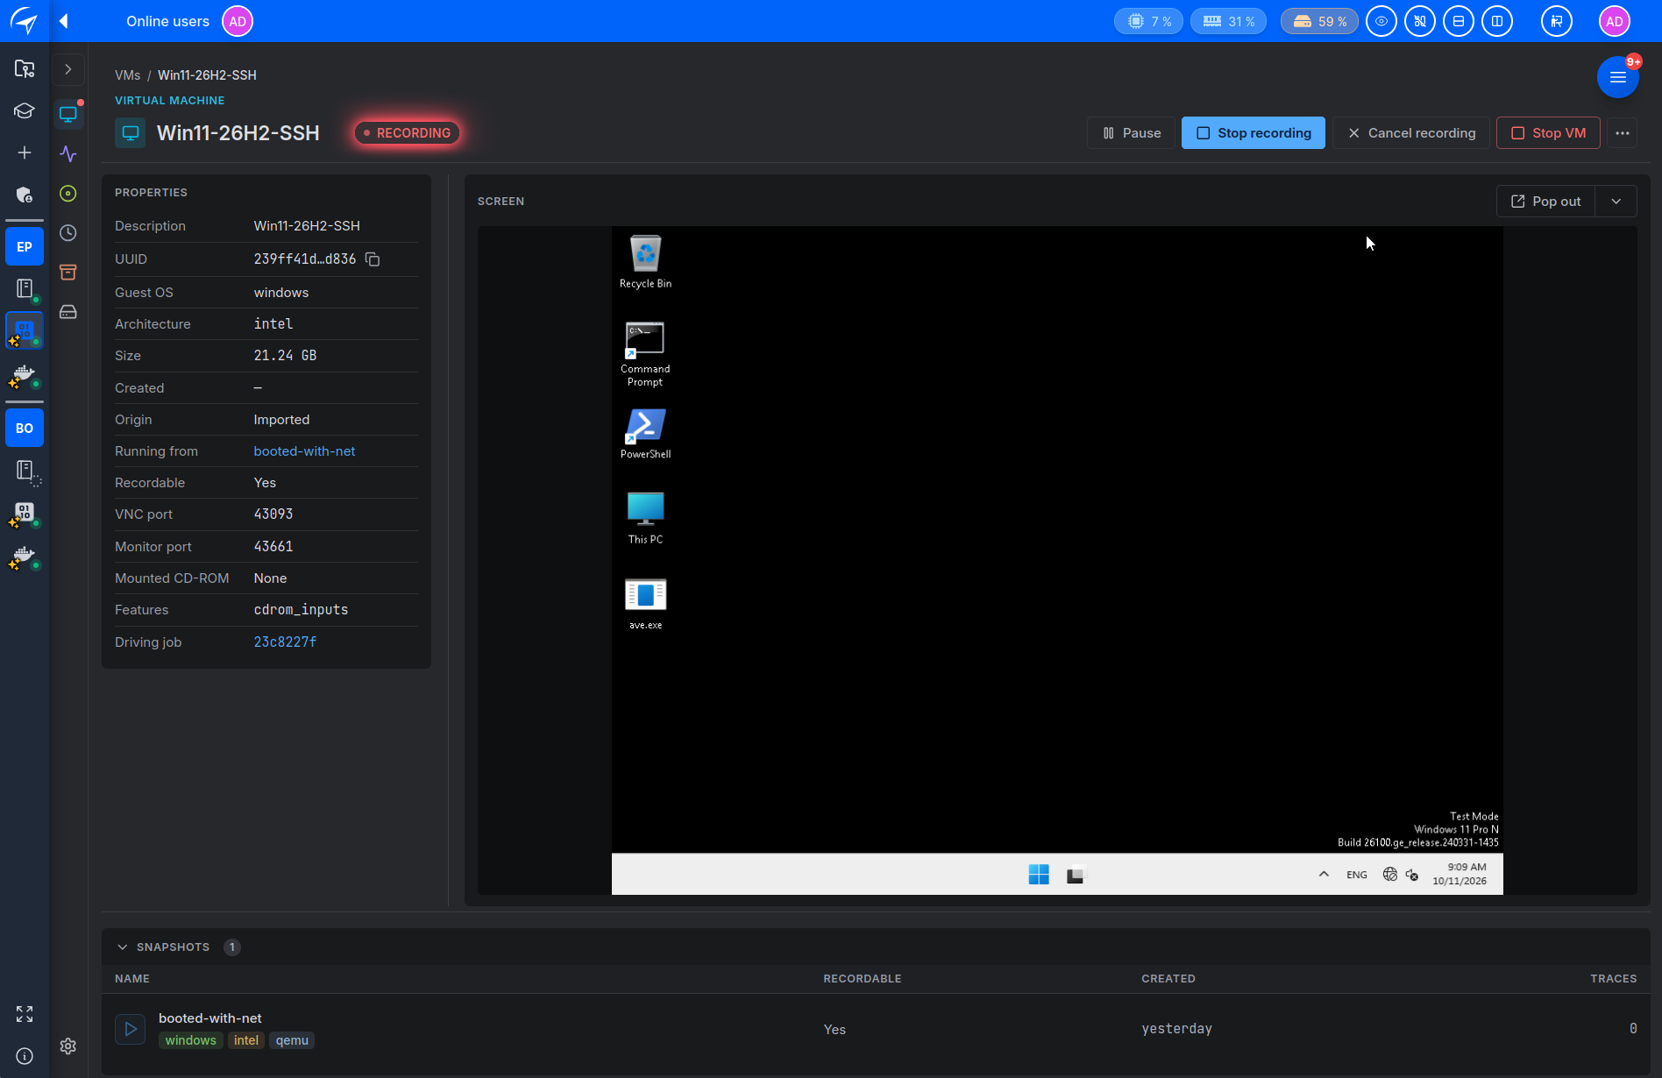Click the Stop VM button
The width and height of the screenshot is (1662, 1078).
point(1548,133)
